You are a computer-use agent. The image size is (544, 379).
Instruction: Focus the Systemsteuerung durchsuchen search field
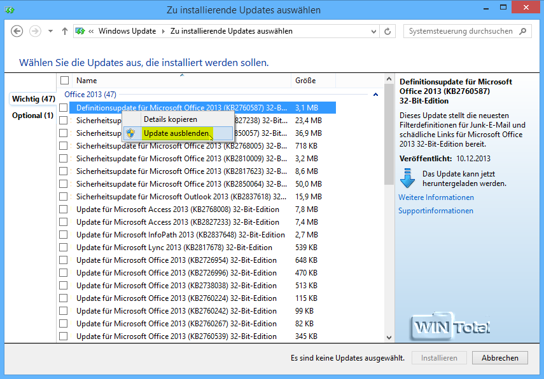click(x=467, y=31)
